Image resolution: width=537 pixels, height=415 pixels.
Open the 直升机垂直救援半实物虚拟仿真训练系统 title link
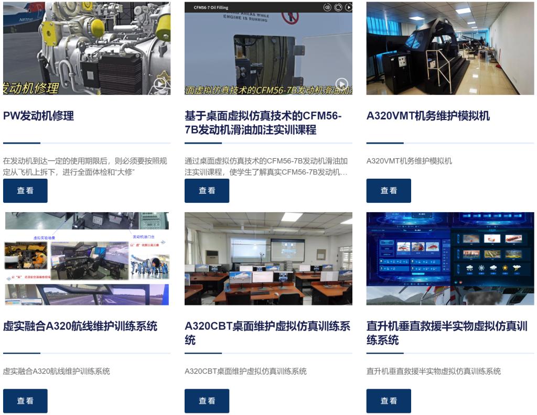pos(447,333)
